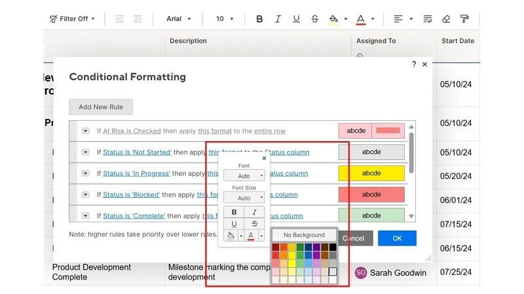Viewport: 524px width, 294px height.
Task: Click 'this format' link in At Risk rule
Action: 215,131
